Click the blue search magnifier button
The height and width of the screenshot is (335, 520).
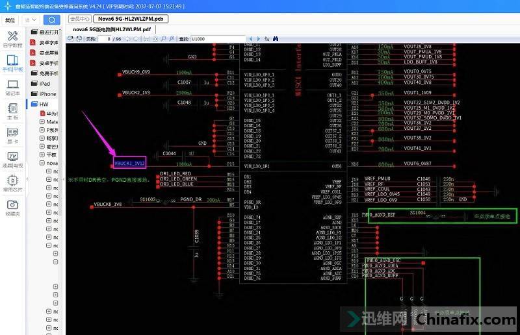[51, 19]
